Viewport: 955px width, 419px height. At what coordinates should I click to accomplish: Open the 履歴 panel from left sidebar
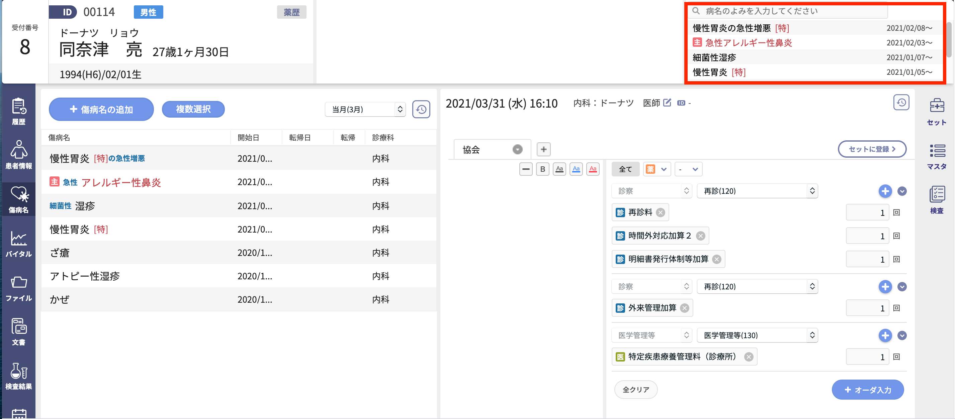[x=18, y=109]
